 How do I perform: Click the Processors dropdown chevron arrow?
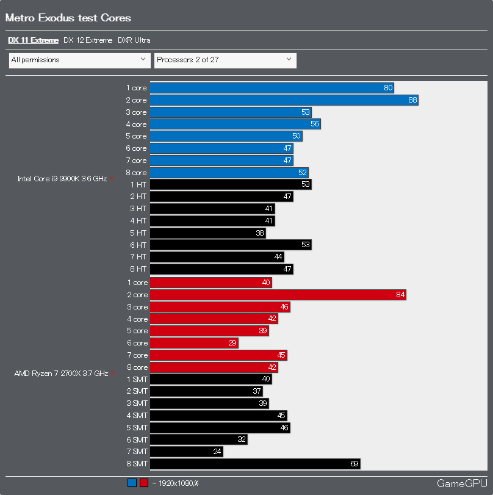click(289, 59)
